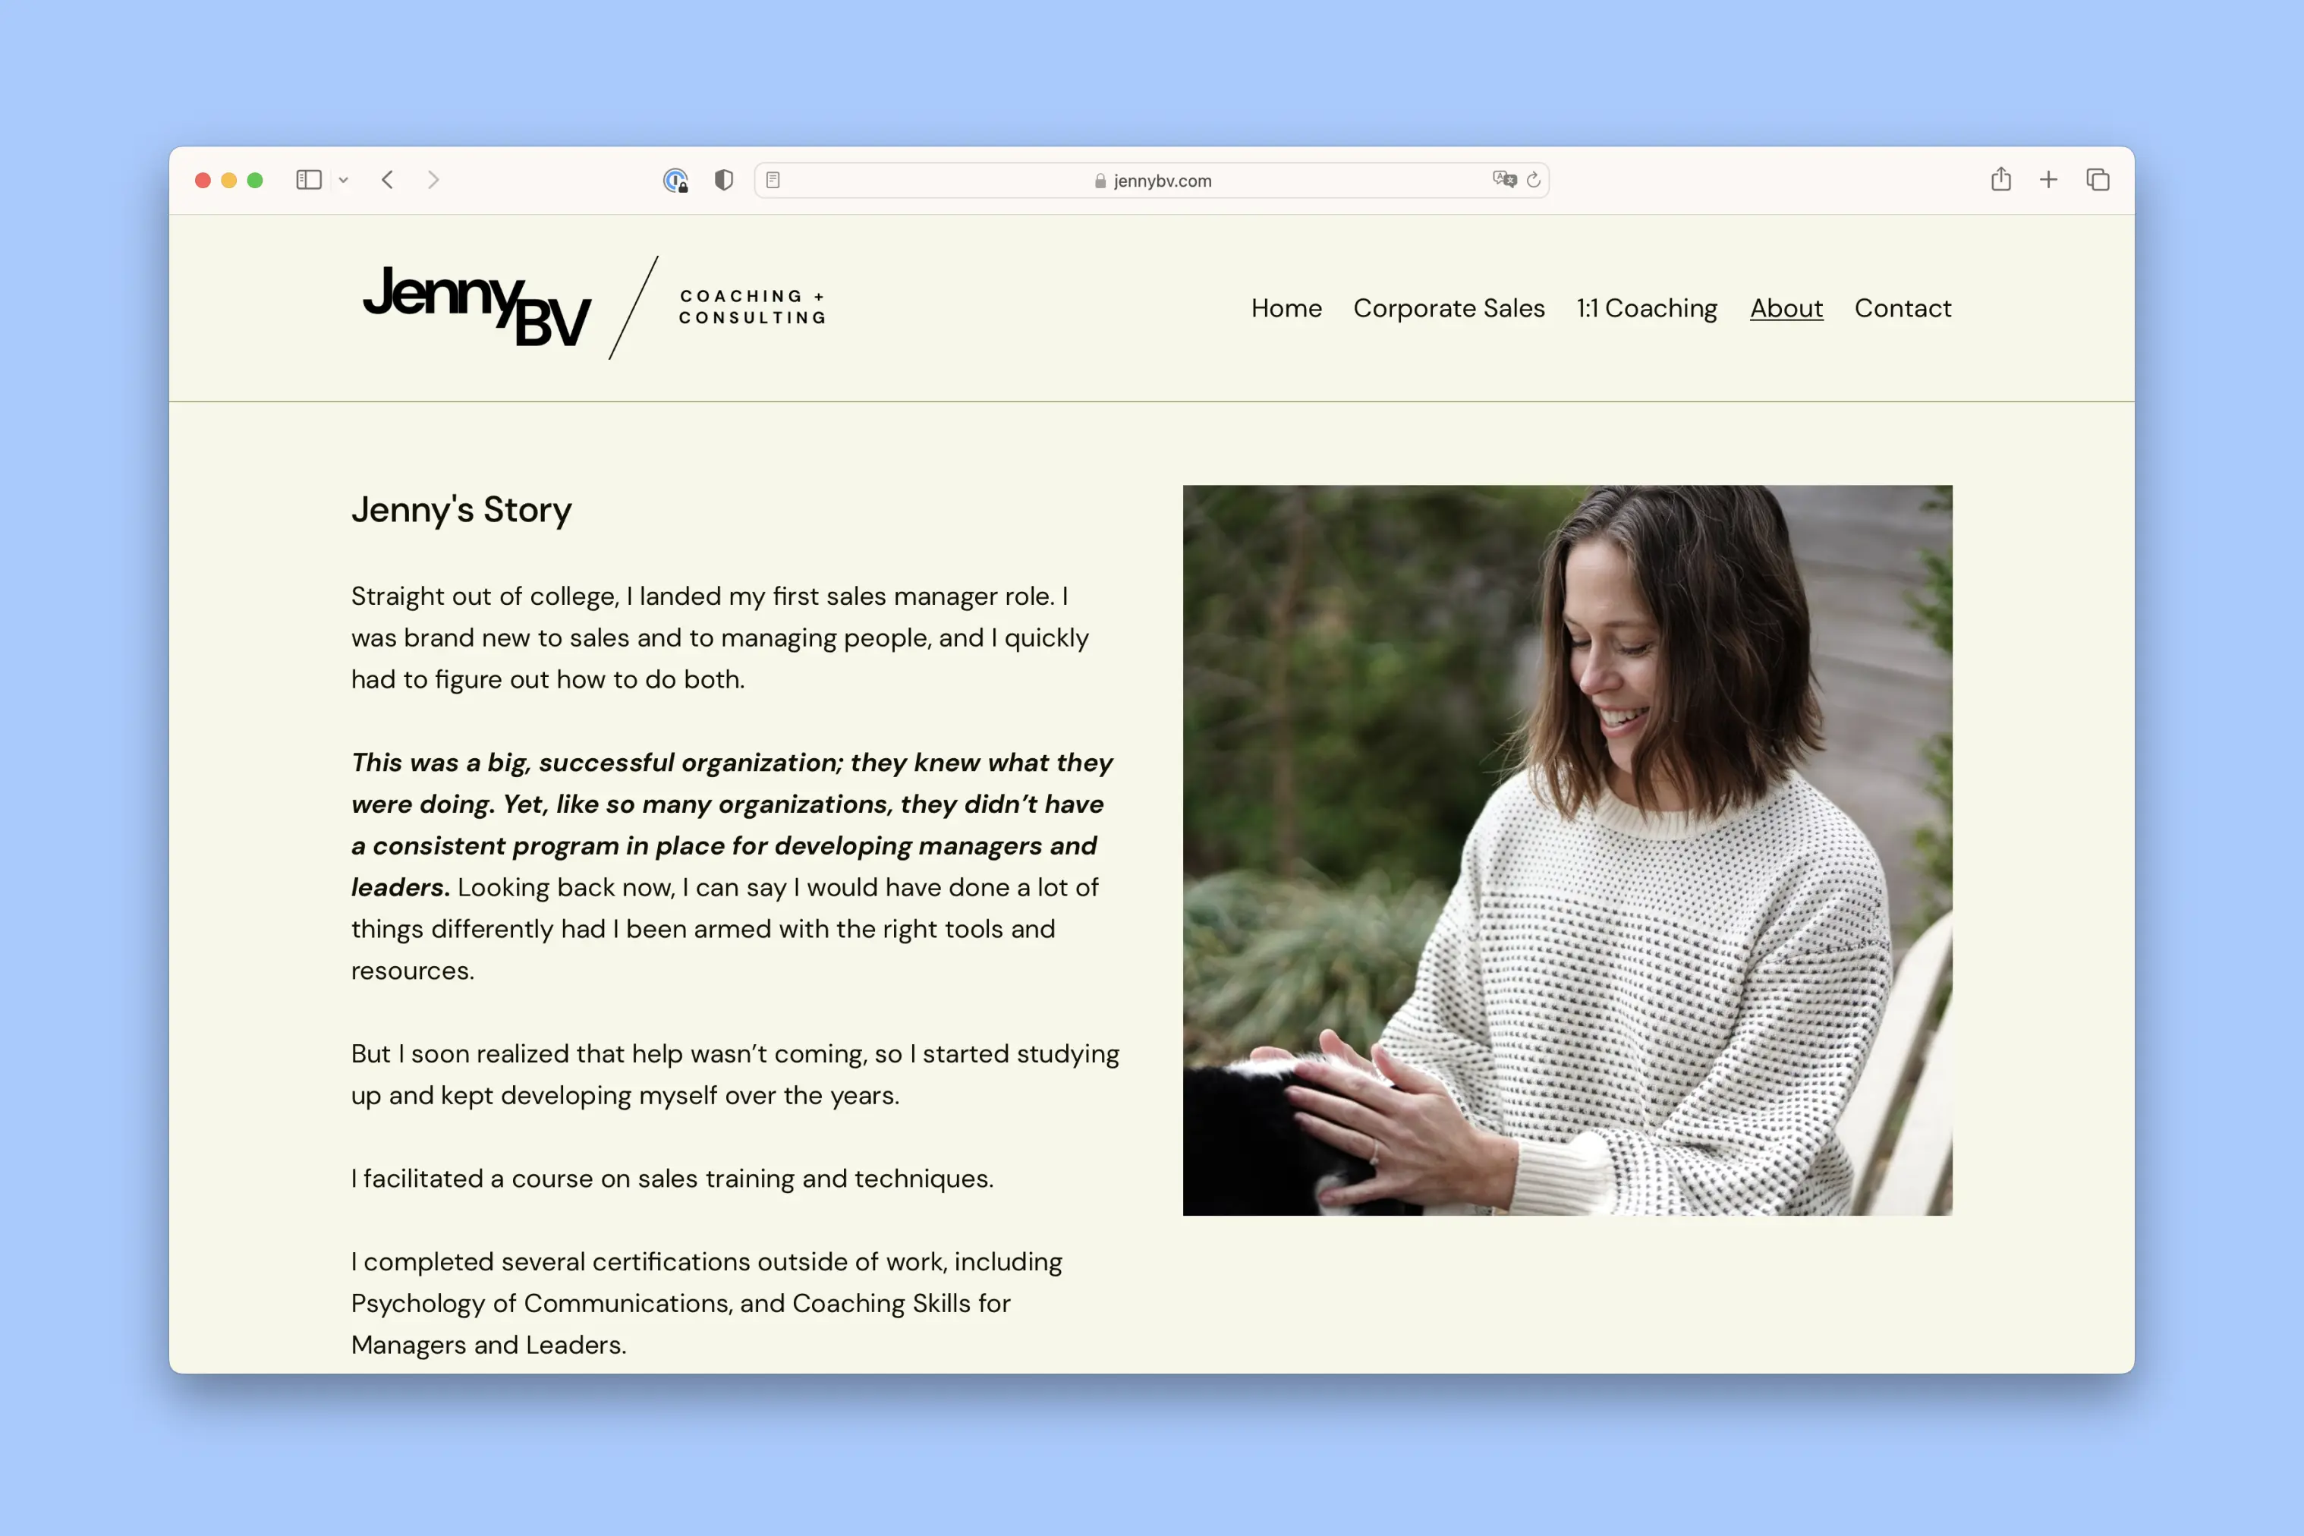Open the Home navigation link
This screenshot has height=1536, width=2304.
(x=1287, y=309)
